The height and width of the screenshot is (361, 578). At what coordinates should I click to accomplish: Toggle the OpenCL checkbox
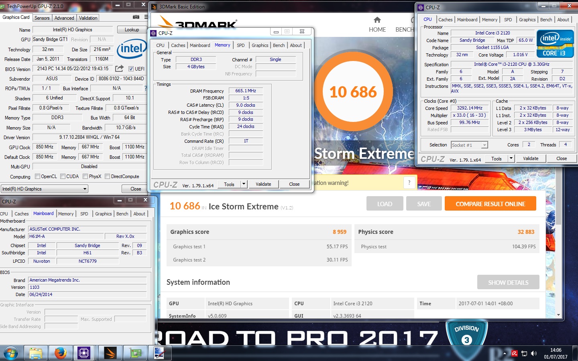[37, 176]
